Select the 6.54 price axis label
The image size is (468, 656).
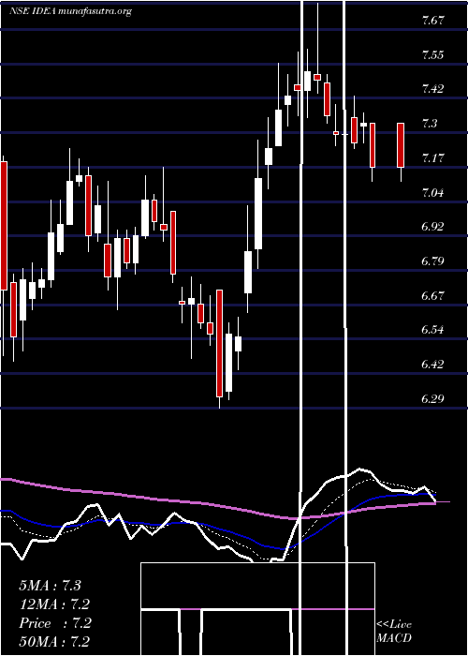click(432, 330)
